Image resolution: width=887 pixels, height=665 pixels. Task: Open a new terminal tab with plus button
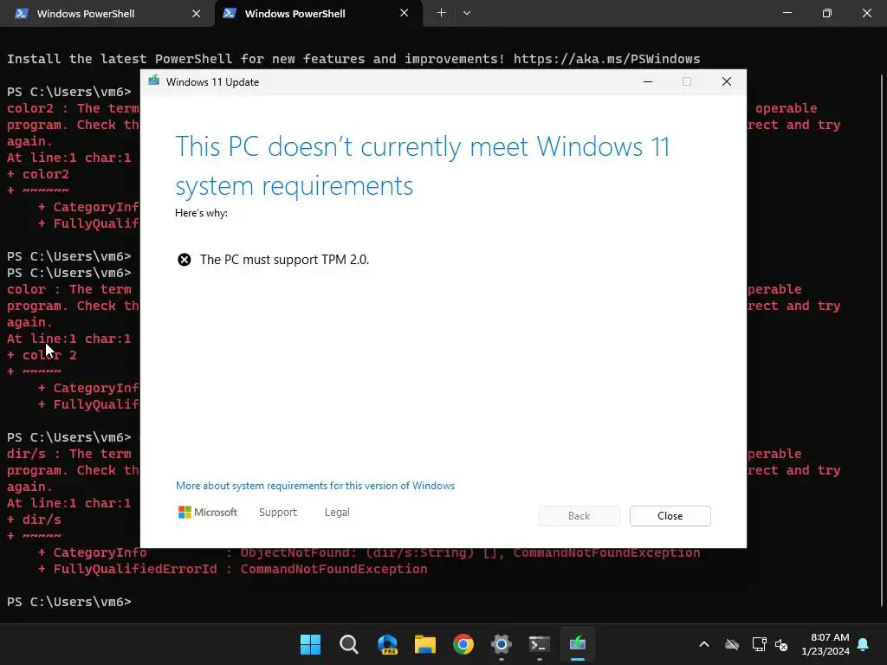coord(441,13)
